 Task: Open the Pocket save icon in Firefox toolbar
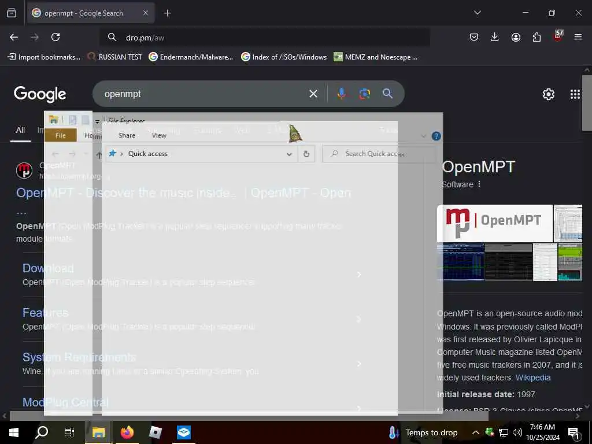474,37
